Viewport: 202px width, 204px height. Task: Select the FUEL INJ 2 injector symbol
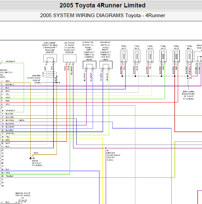124,56
